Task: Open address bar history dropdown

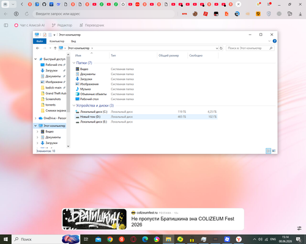Action: (x=217, y=48)
